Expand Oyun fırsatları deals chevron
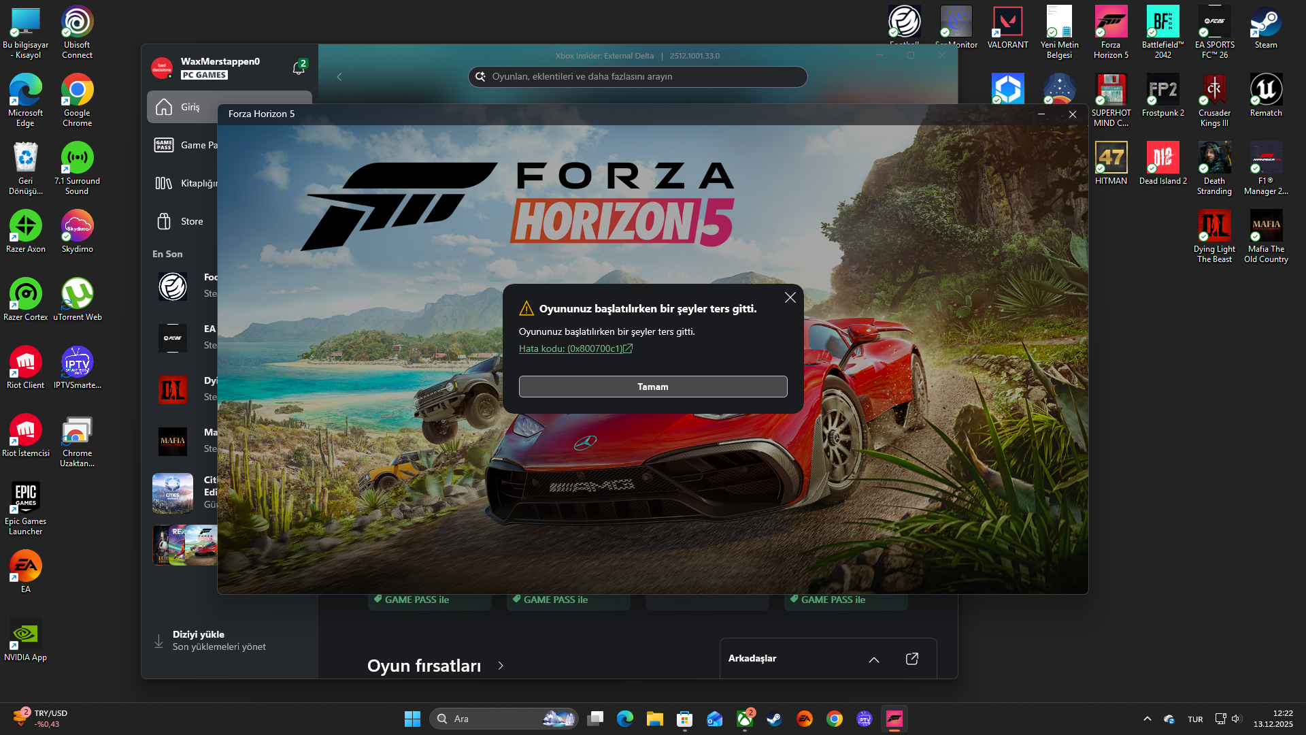 coord(501,666)
